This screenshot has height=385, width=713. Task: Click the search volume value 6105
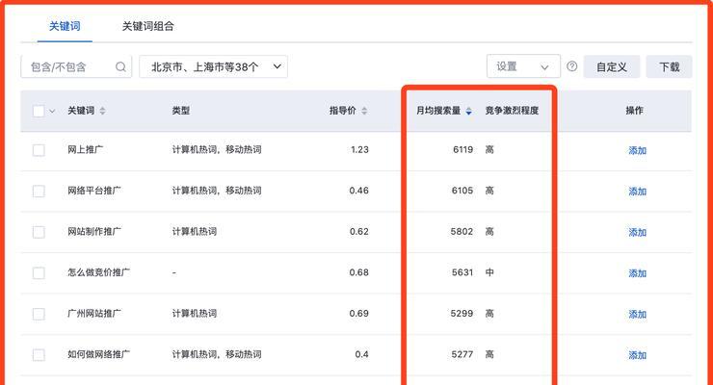click(462, 191)
